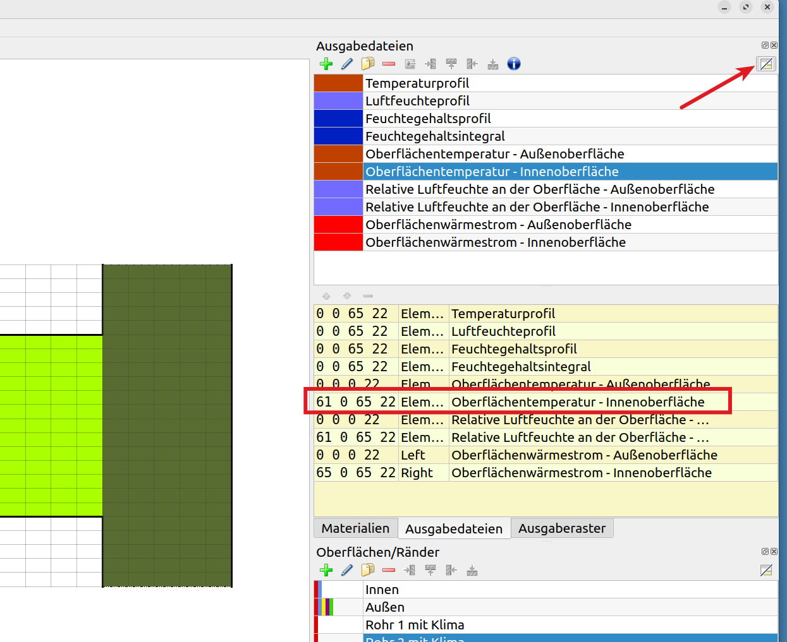Select the Right Oberflächenwärmestrom - Innenoberfläche assignment

(x=546, y=473)
